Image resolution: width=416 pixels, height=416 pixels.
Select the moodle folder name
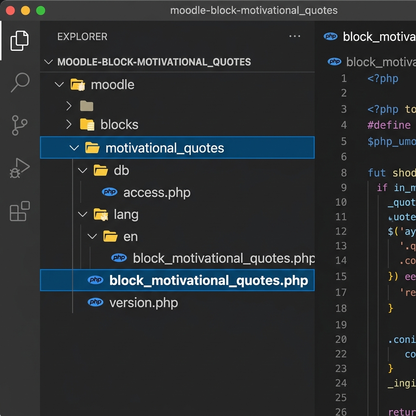point(113,85)
